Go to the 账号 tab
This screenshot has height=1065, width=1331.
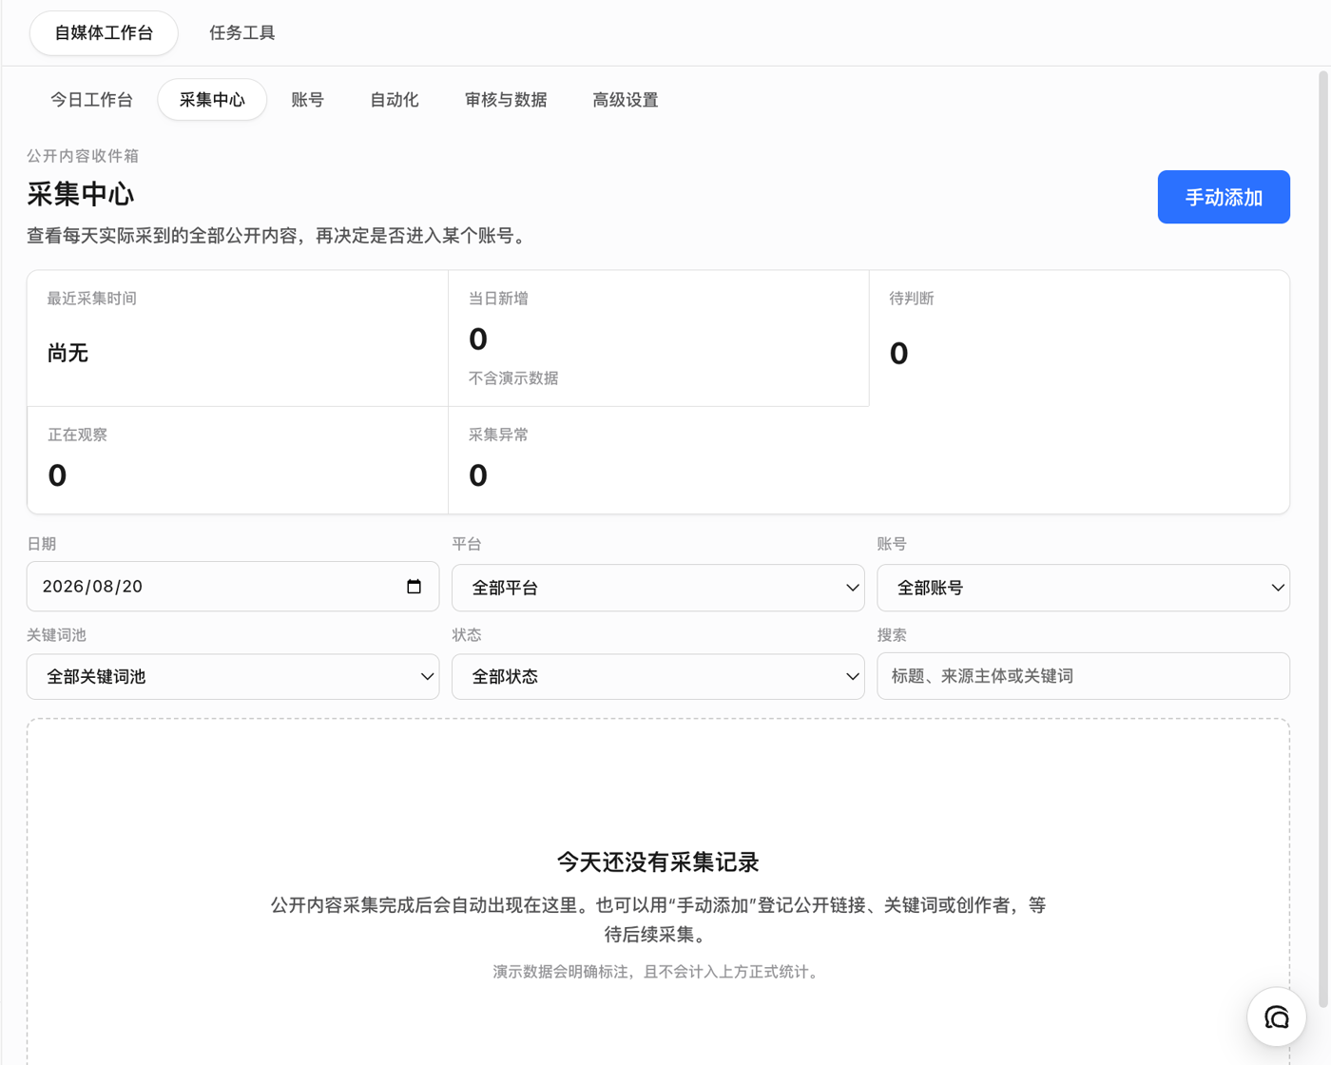tap(307, 100)
